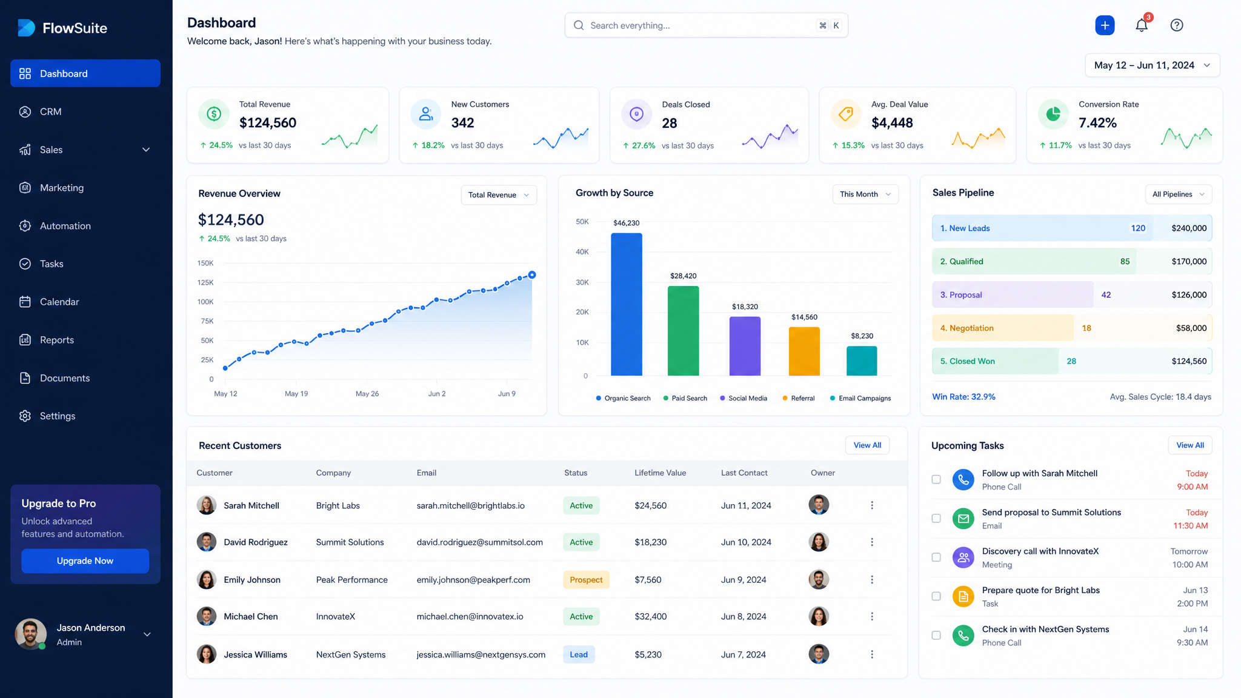The width and height of the screenshot is (1241, 698).
Task: Focus the Search everything field
Action: coord(706,25)
